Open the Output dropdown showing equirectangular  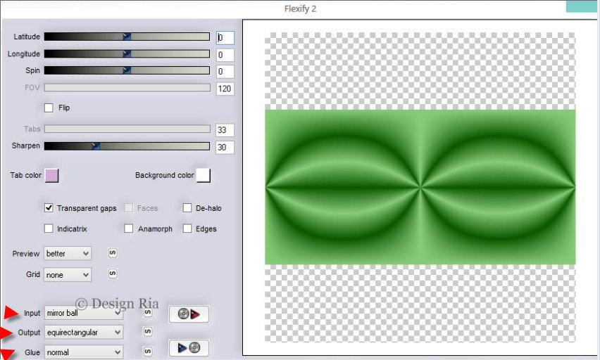click(84, 333)
